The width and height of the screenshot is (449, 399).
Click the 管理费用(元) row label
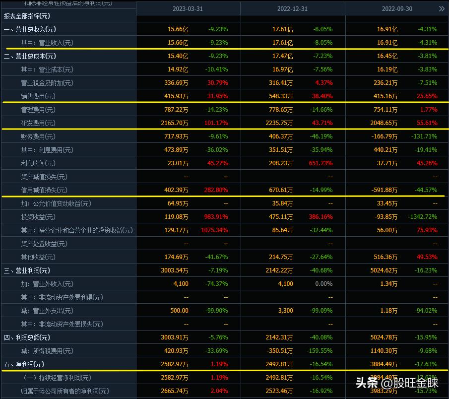point(38,110)
